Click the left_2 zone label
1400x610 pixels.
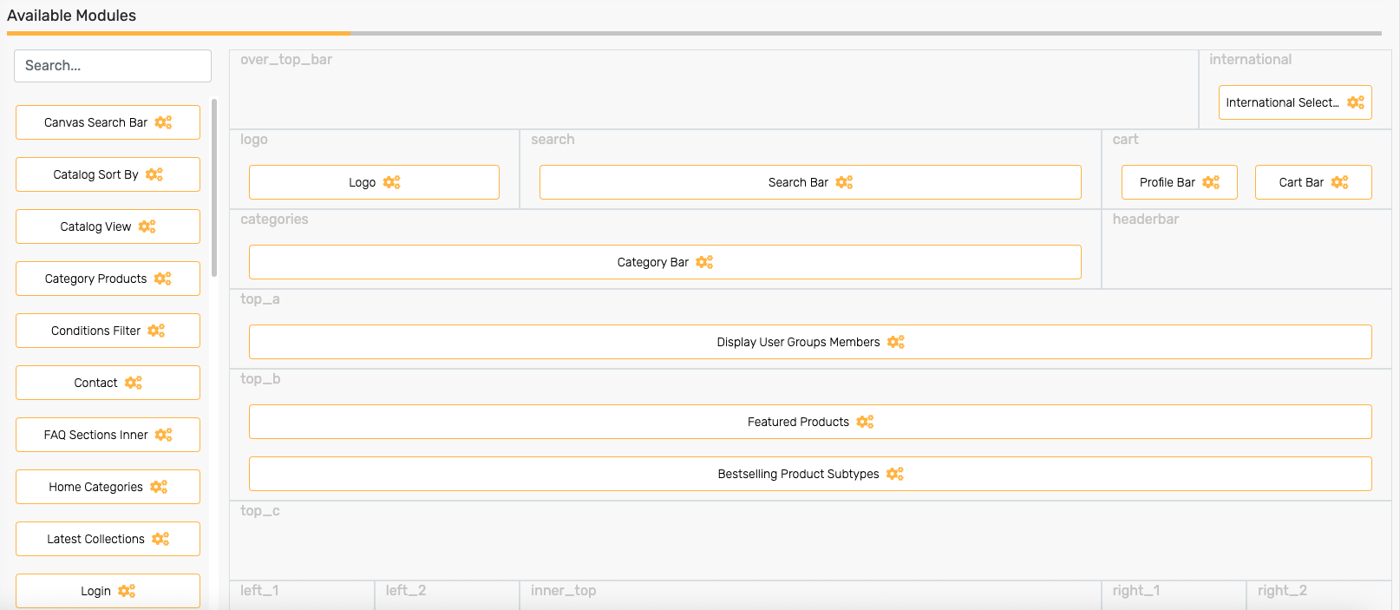(406, 591)
